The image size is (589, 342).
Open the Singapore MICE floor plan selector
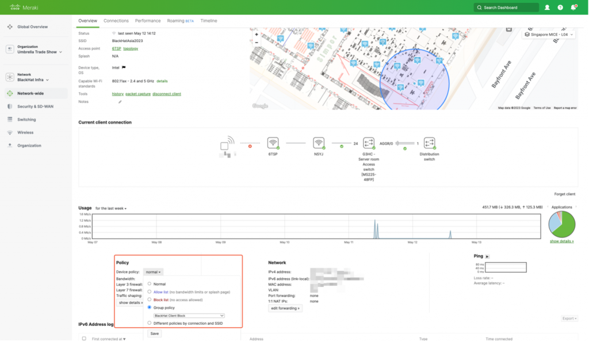tap(549, 34)
